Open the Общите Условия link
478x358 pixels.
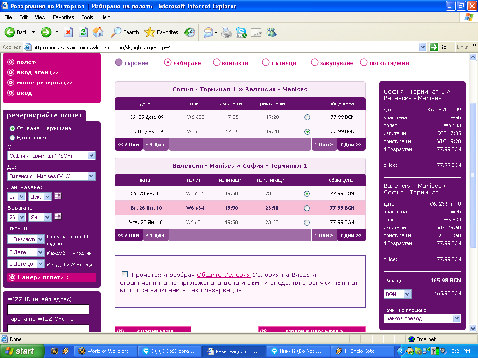[x=224, y=275]
